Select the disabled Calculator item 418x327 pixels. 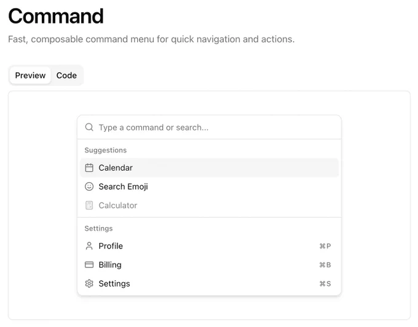pos(209,206)
